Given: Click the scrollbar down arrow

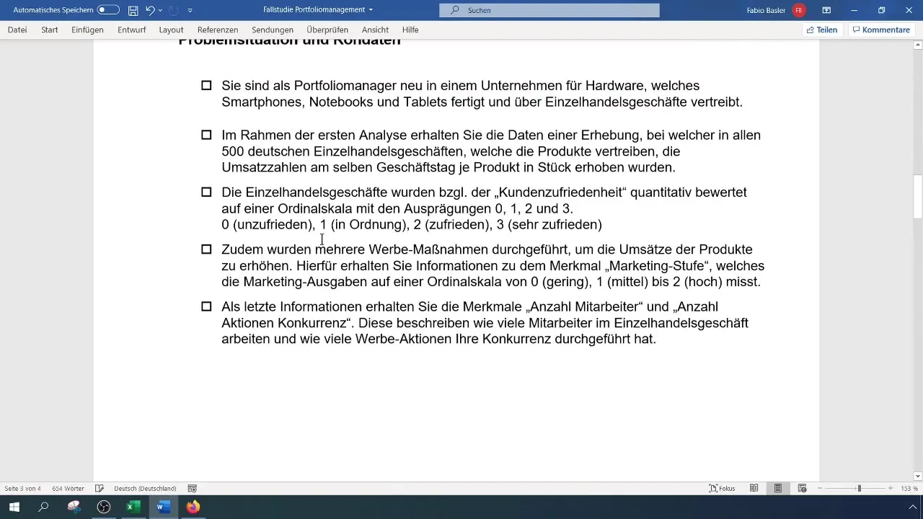Looking at the screenshot, I should click(917, 476).
